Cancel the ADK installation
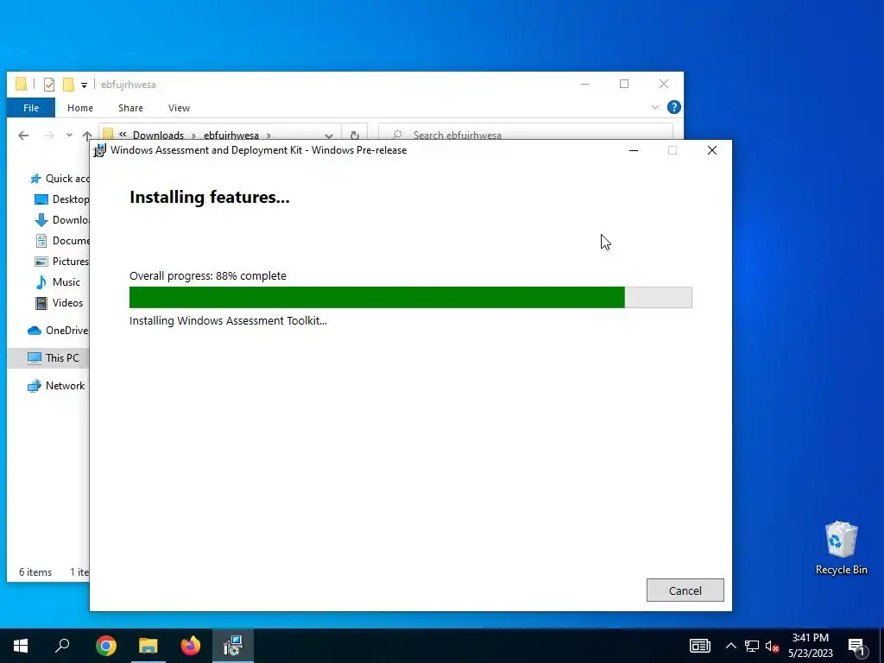The width and height of the screenshot is (884, 663). (685, 590)
